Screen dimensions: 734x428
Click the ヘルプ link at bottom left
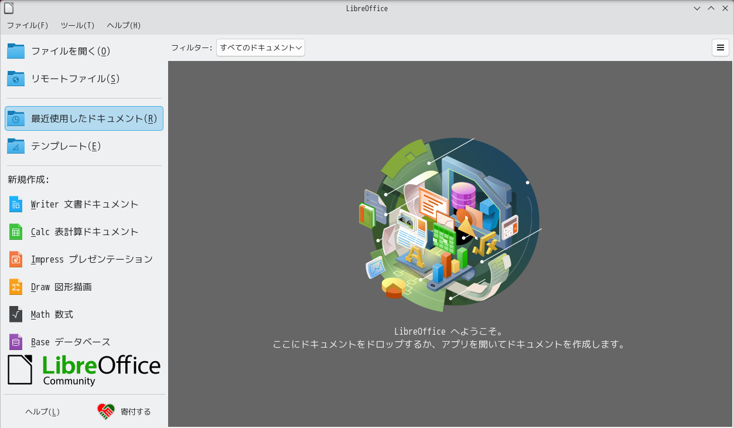[41, 412]
